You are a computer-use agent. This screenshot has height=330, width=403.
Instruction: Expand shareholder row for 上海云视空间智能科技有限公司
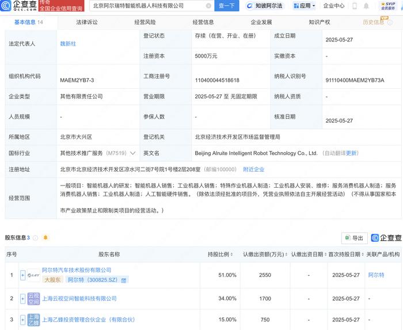click(22, 299)
